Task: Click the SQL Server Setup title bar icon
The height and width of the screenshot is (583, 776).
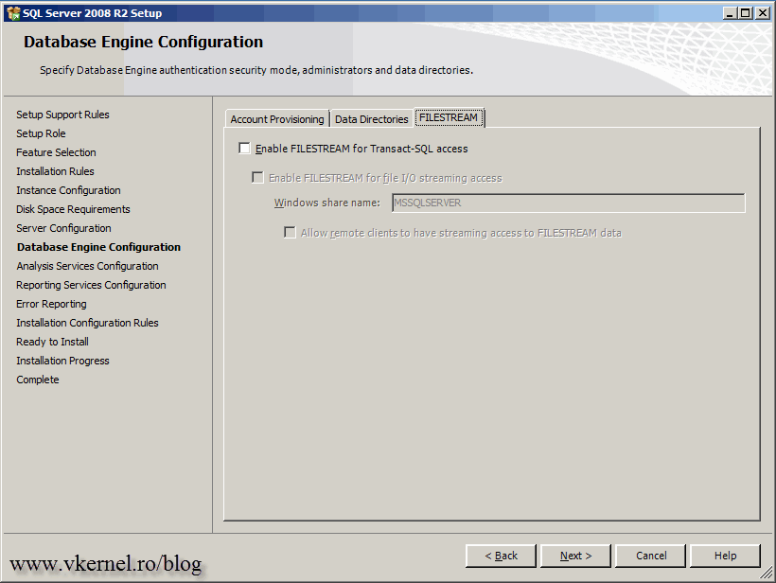Action: point(13,13)
